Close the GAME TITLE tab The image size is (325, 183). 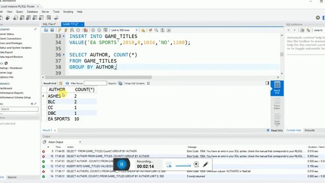(82, 24)
